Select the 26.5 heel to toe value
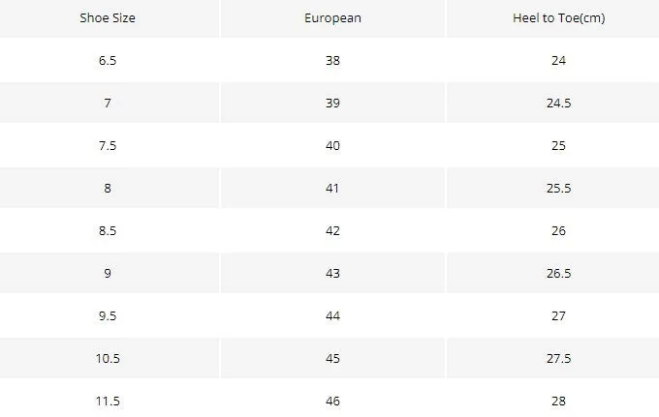This screenshot has width=659, height=417. pos(558,273)
